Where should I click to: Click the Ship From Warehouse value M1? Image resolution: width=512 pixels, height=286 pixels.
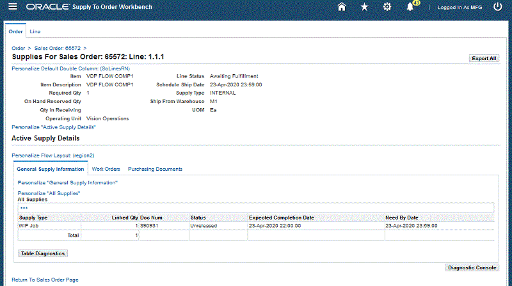tap(214, 101)
